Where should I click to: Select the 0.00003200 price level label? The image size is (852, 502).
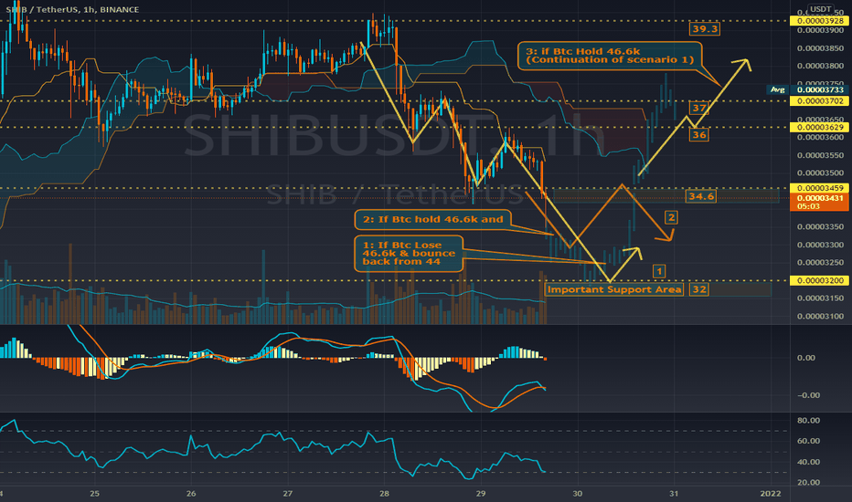point(819,280)
